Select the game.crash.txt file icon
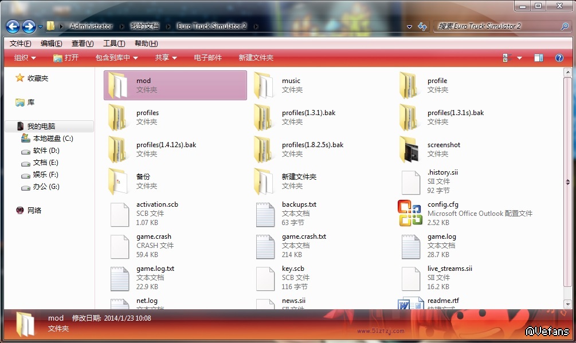Screen dimensions: 576x343 click(x=265, y=247)
